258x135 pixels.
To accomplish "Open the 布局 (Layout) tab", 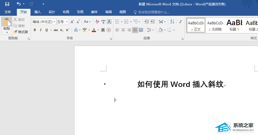I will click(66, 12).
